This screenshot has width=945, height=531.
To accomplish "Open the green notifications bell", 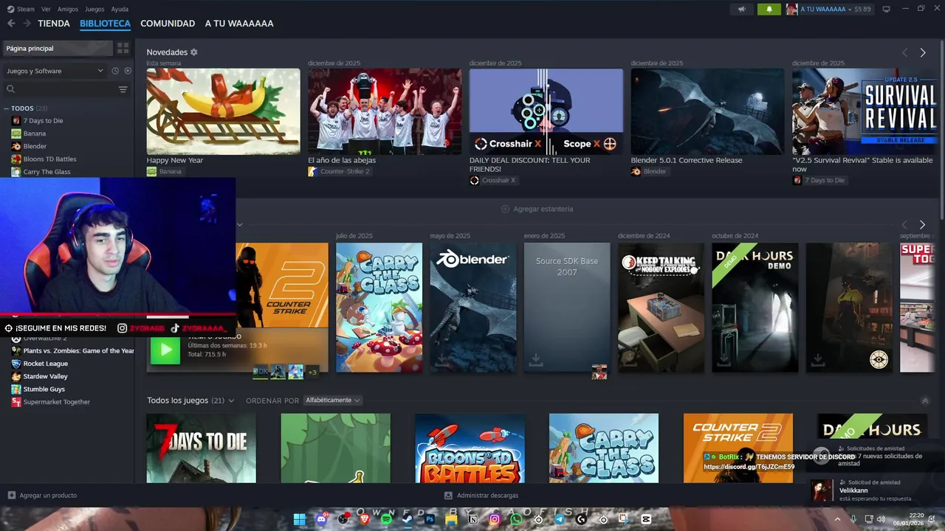I will pyautogui.click(x=769, y=9).
